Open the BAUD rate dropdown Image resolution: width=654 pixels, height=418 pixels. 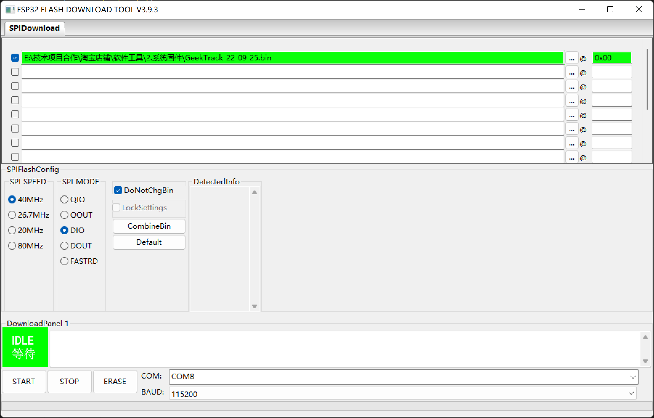click(631, 393)
